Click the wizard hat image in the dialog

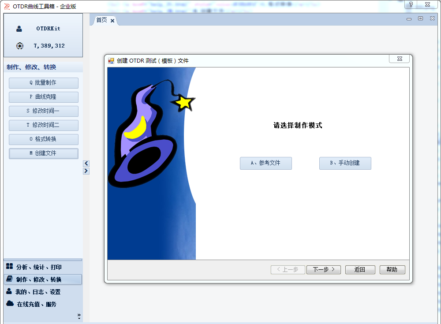(x=146, y=137)
